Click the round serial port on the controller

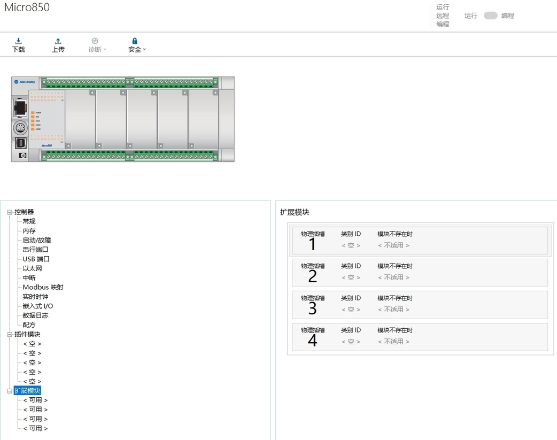[20, 128]
